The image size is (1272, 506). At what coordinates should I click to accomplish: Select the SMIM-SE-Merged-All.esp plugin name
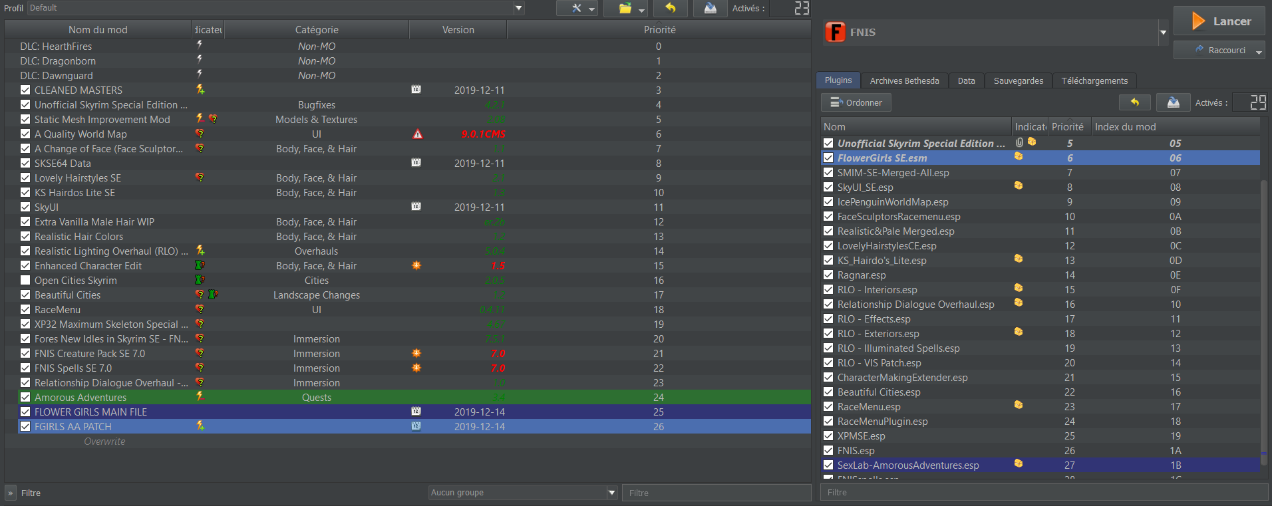click(x=893, y=172)
